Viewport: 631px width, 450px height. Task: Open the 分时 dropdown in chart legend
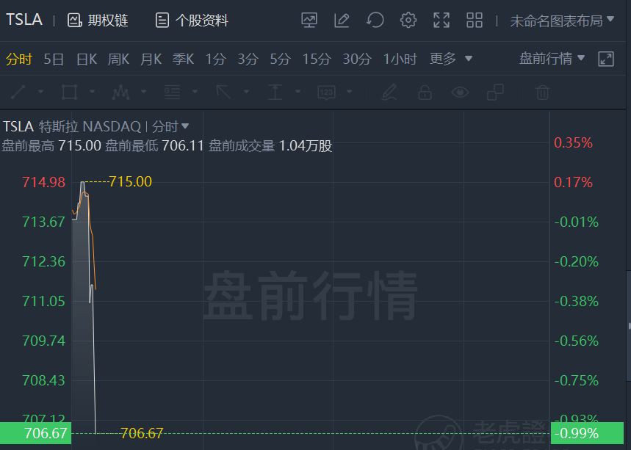pos(170,127)
